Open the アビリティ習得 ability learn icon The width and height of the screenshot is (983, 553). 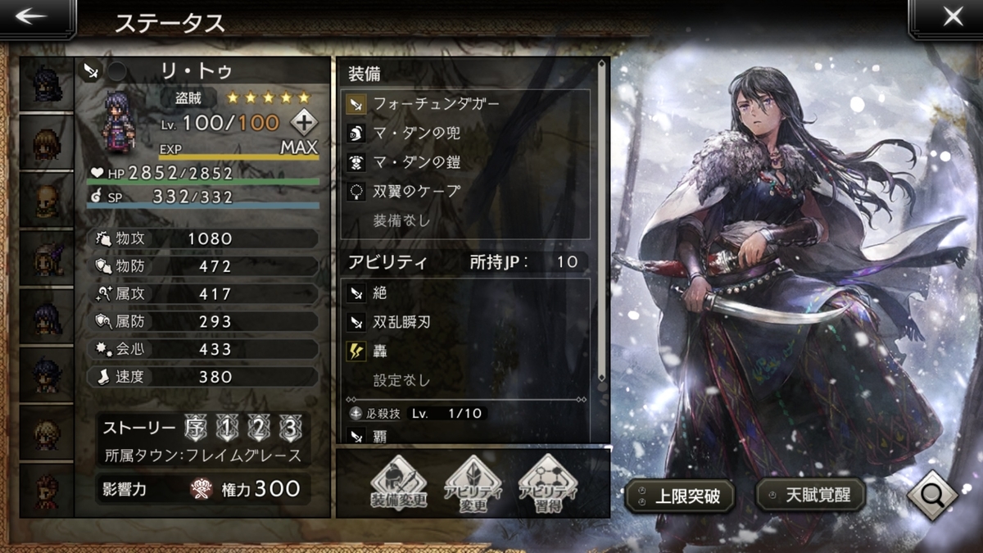pyautogui.click(x=547, y=483)
